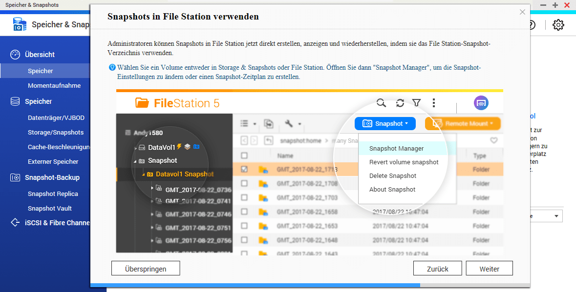This screenshot has height=292, width=576.
Task: Click the purple cast icon in FileStation
Action: coord(481,103)
